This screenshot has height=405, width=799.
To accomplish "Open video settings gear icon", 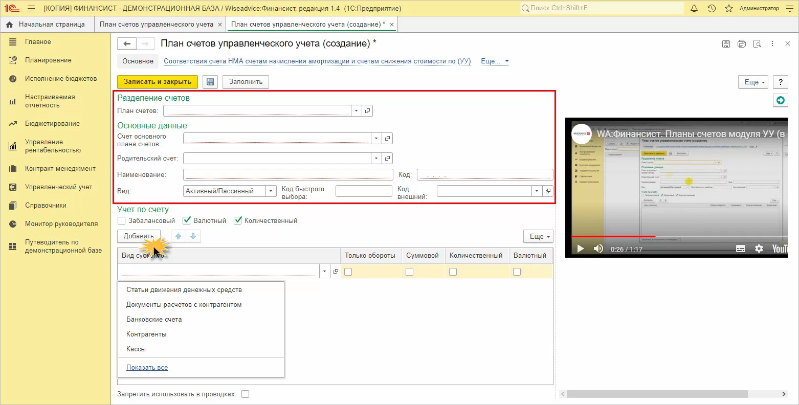I will (x=759, y=249).
